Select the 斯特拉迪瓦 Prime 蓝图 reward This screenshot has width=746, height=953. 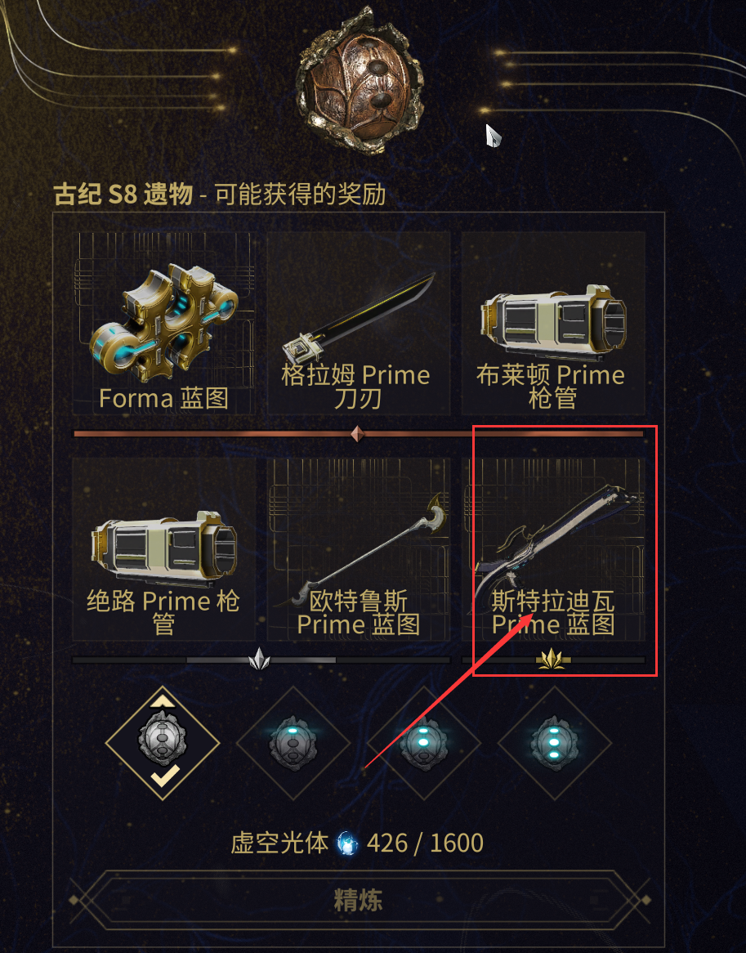tap(553, 548)
